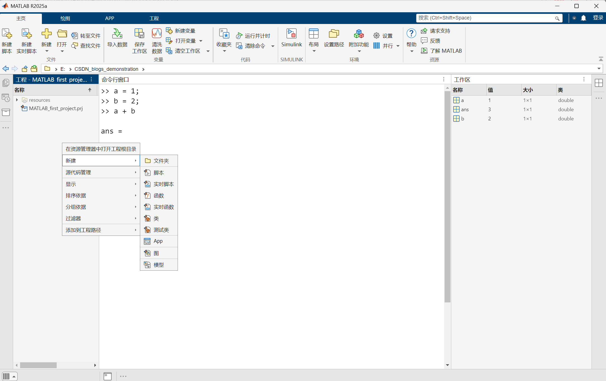Click the Import Data (导入数据) icon
Image resolution: width=606 pixels, height=381 pixels.
(117, 34)
